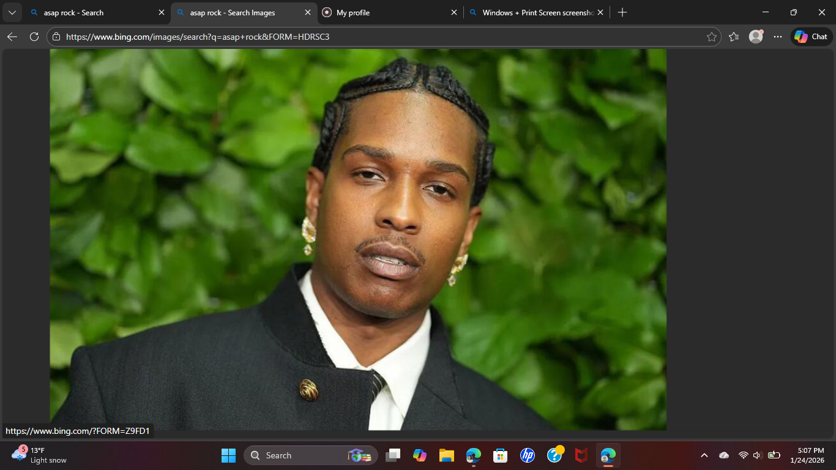836x470 pixels.
Task: Open the vertical tabs chevron menu
Action: [12, 12]
